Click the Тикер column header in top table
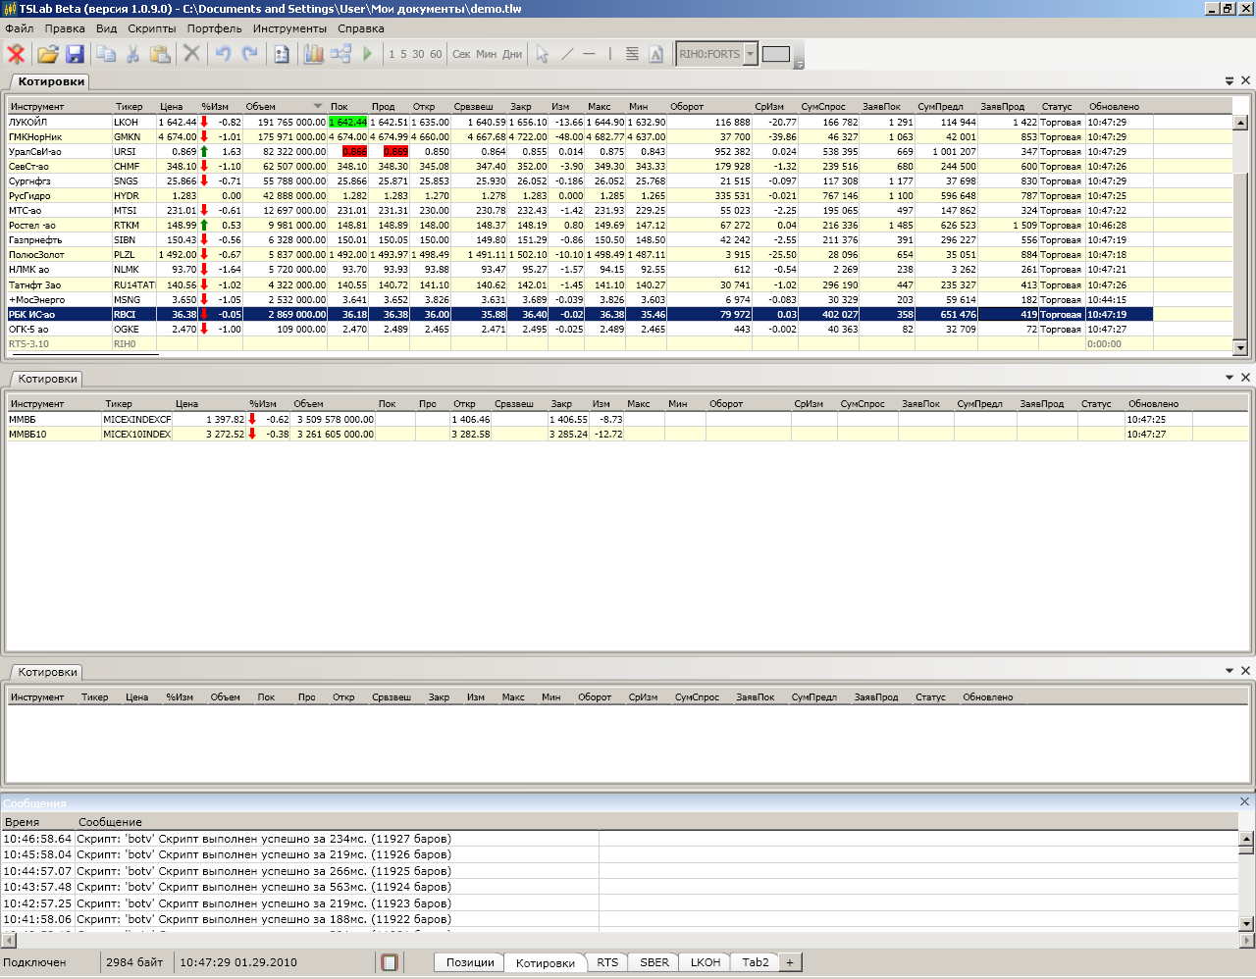 pos(129,107)
